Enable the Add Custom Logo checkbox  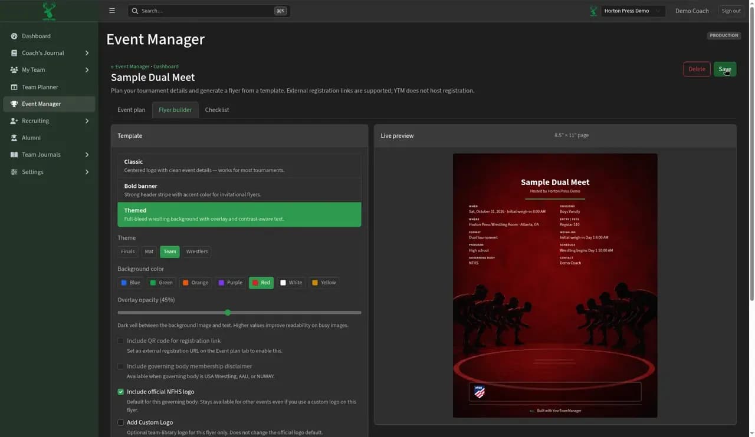pyautogui.click(x=121, y=422)
